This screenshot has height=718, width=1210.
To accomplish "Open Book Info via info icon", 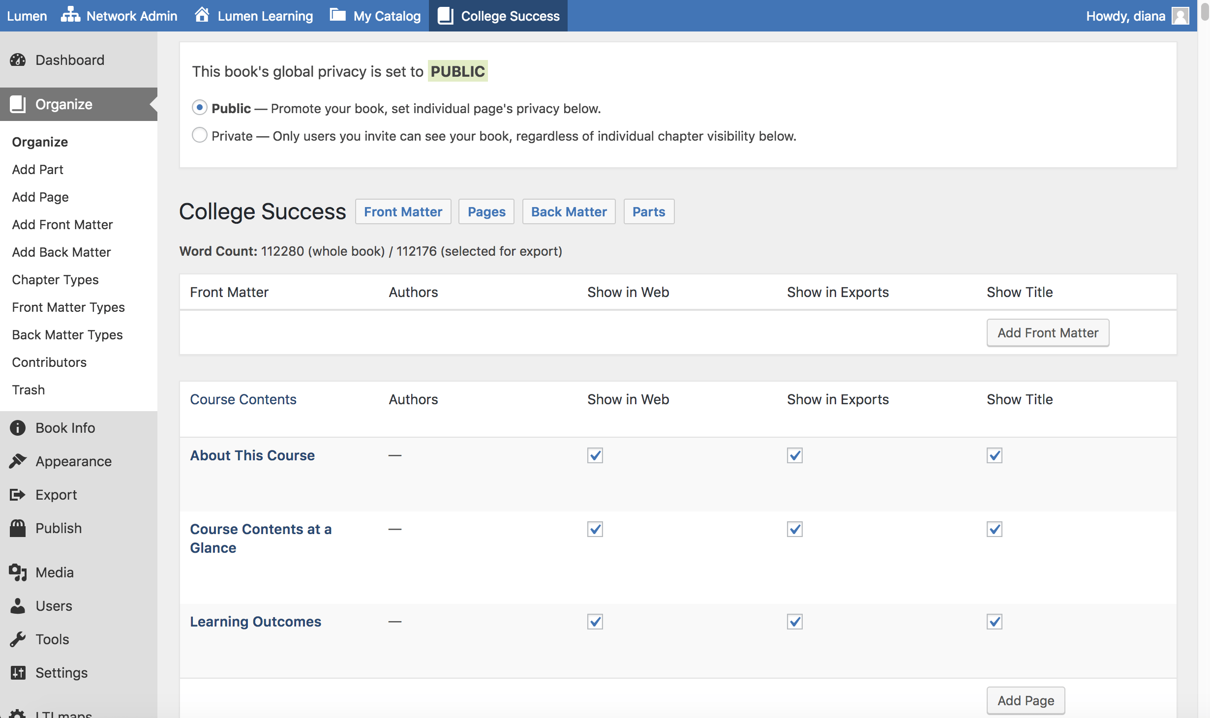I will 18,428.
